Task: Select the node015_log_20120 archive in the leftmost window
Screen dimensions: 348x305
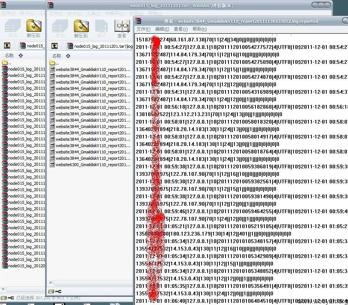Action: [23, 266]
